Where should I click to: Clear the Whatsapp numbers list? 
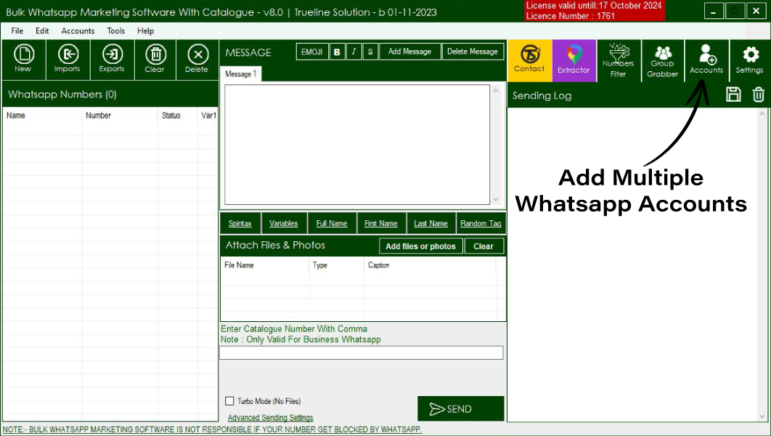(x=155, y=60)
